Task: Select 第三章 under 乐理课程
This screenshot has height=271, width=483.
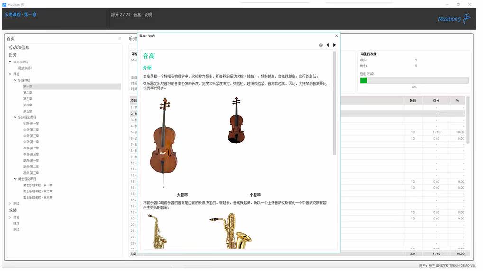Action: point(27,99)
